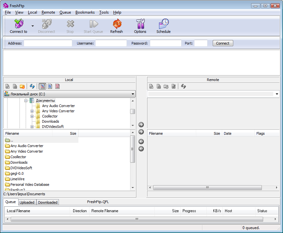Click the quick Connect button
The width and height of the screenshot is (283, 233).
pos(223,43)
